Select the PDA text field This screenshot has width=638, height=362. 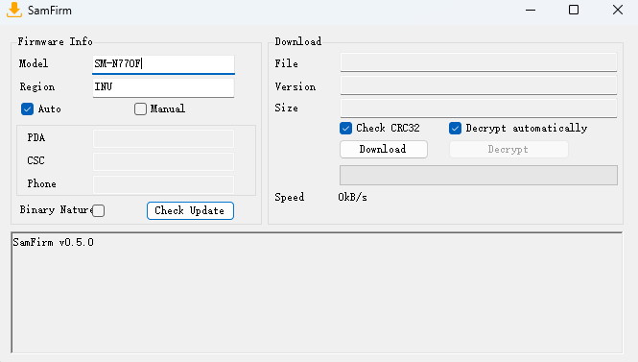click(163, 138)
